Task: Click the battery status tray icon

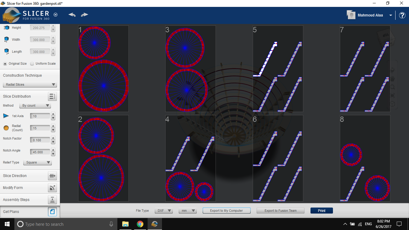Action: [x=352, y=224]
